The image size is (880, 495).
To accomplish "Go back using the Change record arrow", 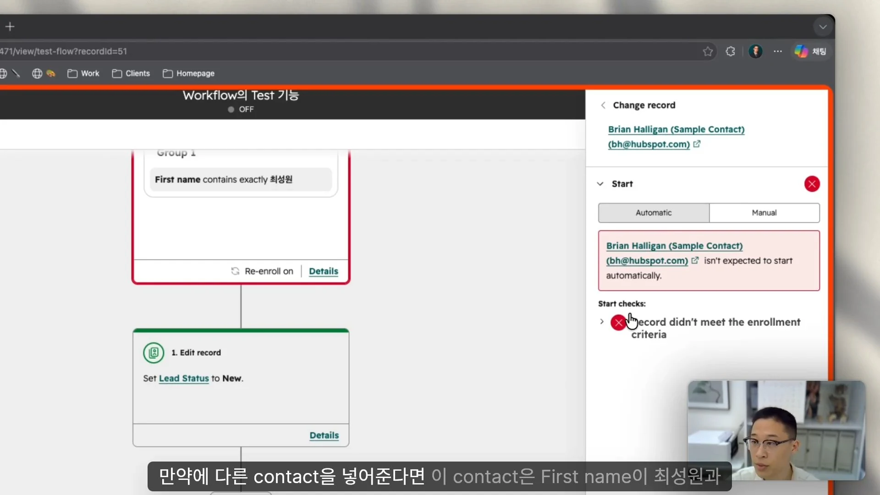I will click(603, 105).
